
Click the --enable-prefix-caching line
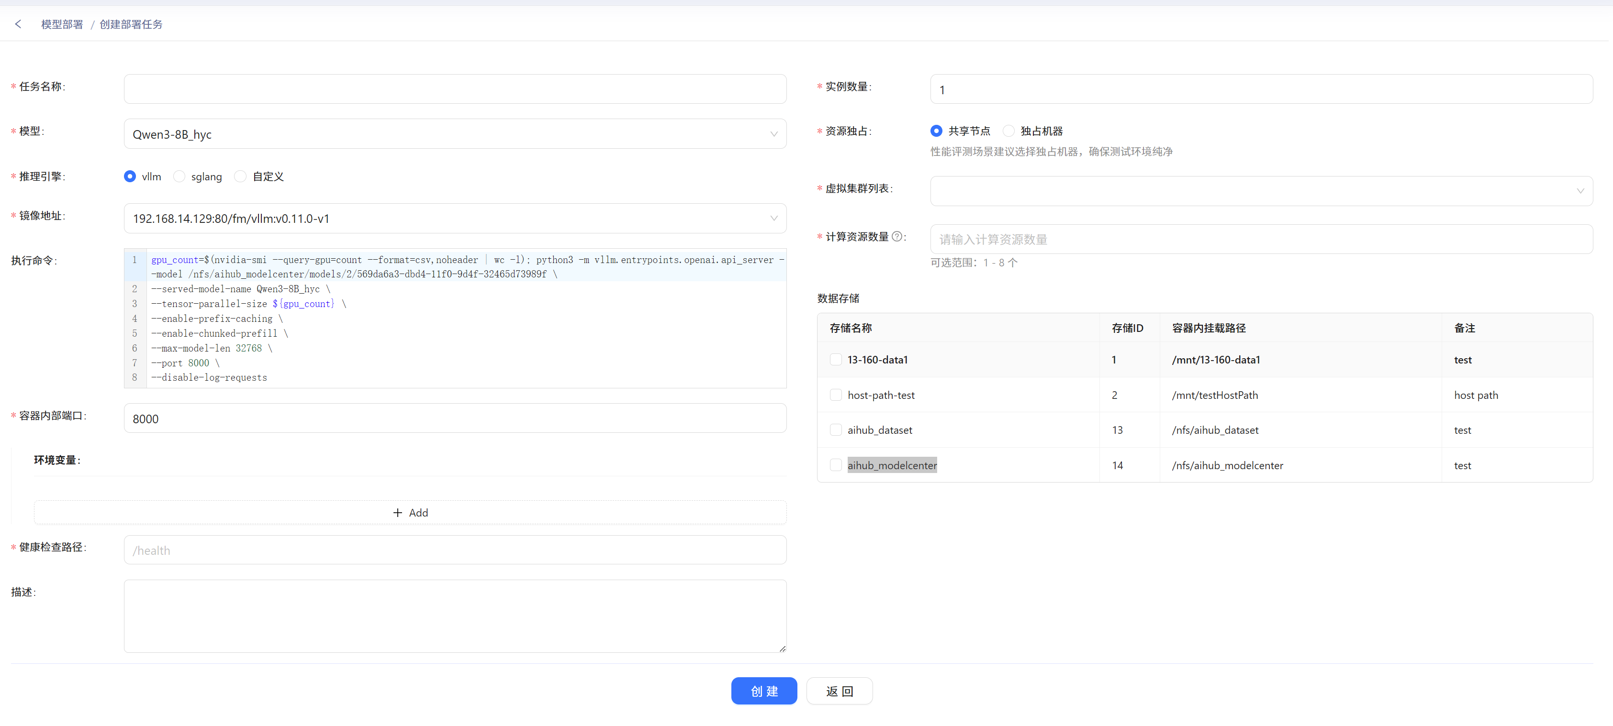click(217, 319)
